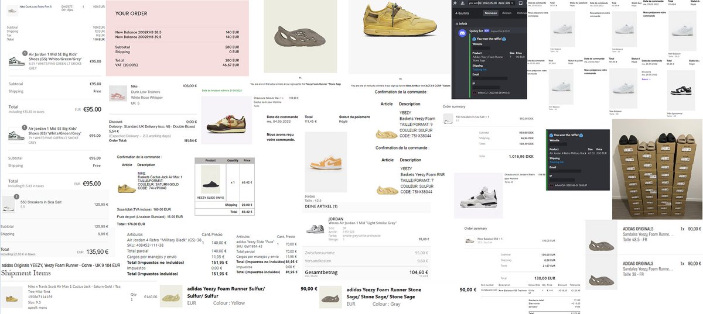Open the Wmns Air Jordan 1 Mid thumbnail

(x=315, y=229)
